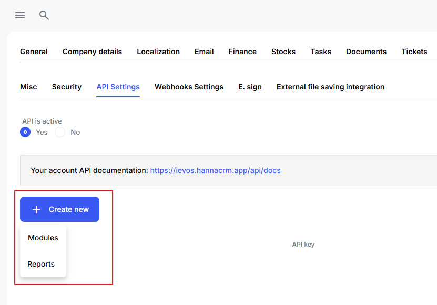
Task: Open Webhooks Settings sub-tab
Action: pyautogui.click(x=189, y=87)
